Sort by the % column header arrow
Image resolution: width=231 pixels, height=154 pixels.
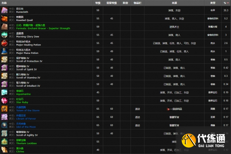pos(228,3)
